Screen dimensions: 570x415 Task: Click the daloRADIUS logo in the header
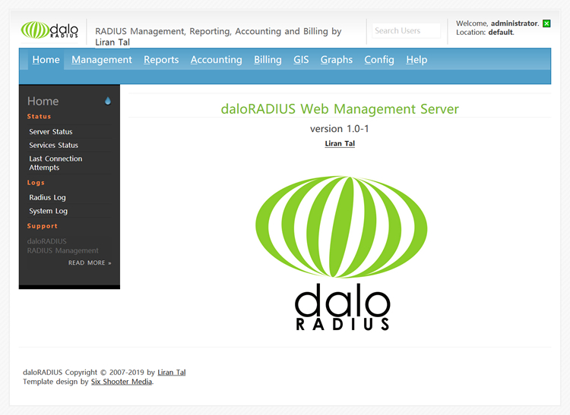tap(49, 30)
